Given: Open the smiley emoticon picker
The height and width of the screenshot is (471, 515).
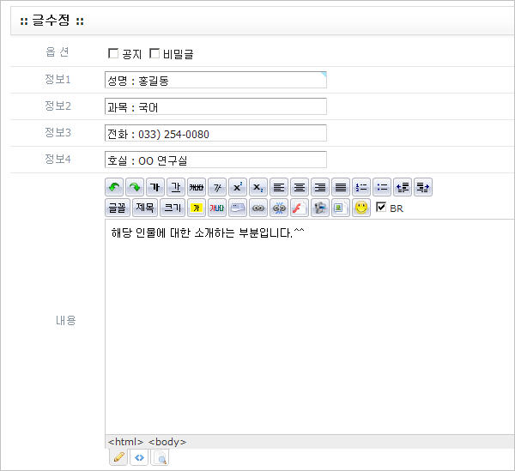Looking at the screenshot, I should tap(361, 208).
